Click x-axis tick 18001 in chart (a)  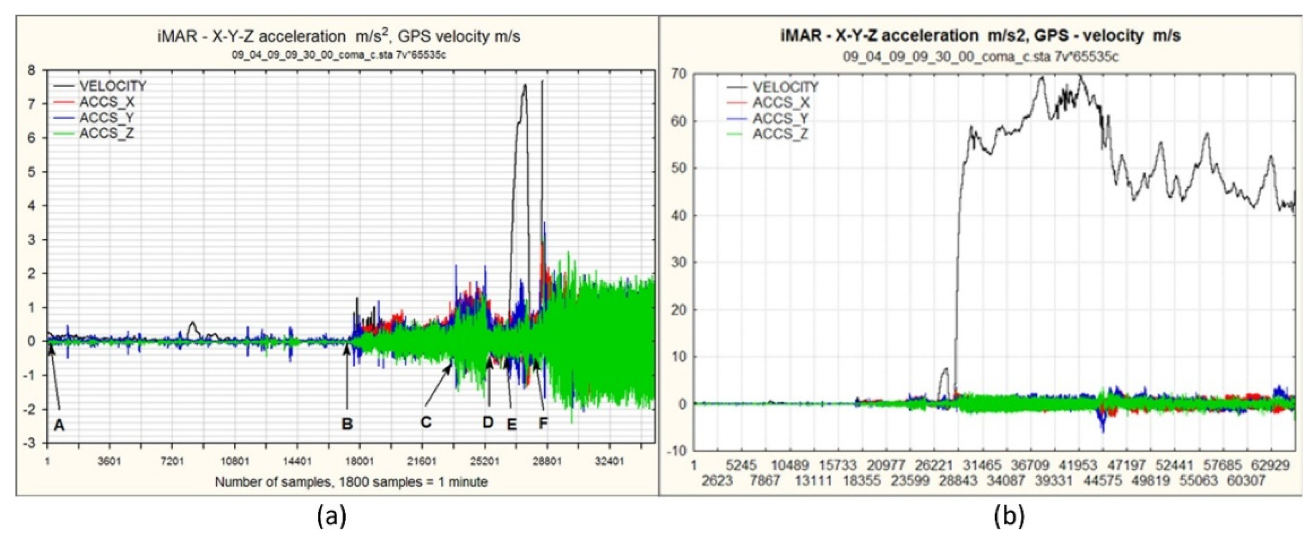click(x=359, y=462)
